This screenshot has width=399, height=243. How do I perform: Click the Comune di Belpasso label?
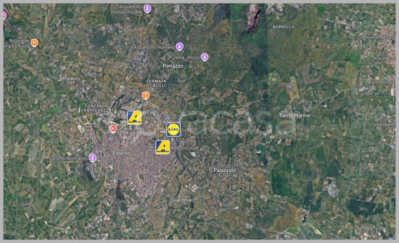click(376, 37)
